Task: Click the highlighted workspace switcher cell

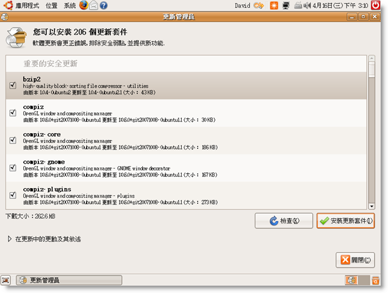Action: [x=351, y=280]
